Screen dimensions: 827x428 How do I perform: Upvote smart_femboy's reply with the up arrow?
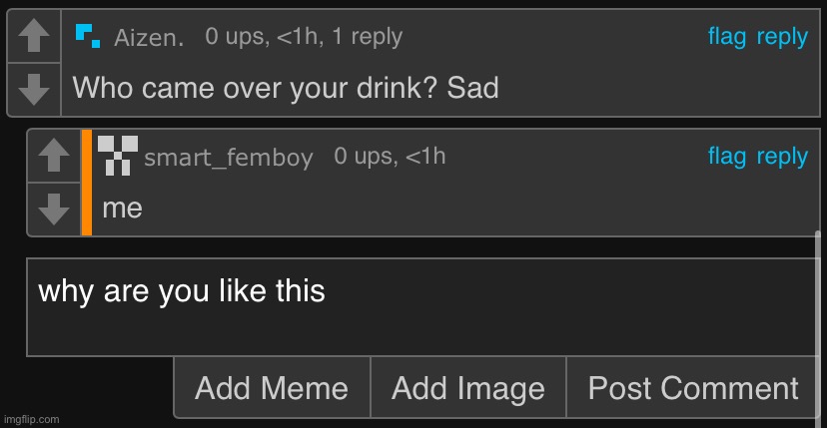[54, 156]
